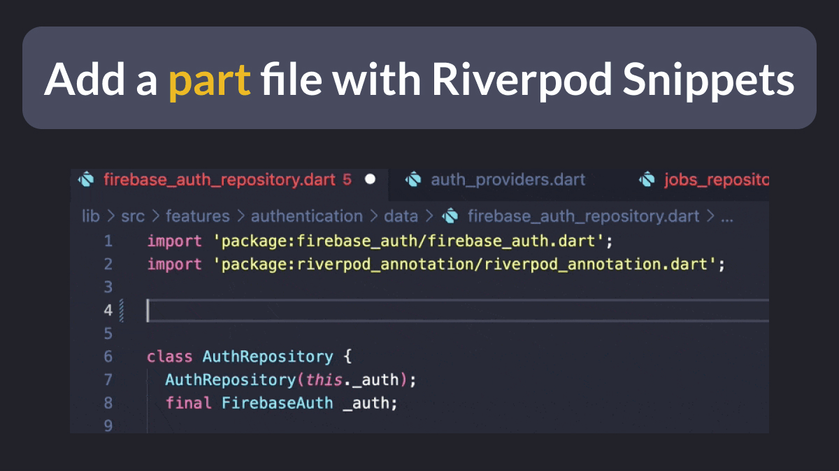839x471 pixels.
Task: Place cursor on empty line 4
Action: tap(458, 311)
